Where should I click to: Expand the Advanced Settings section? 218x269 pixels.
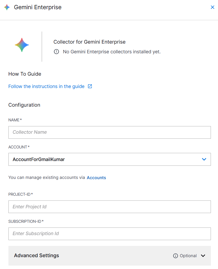tap(110, 256)
